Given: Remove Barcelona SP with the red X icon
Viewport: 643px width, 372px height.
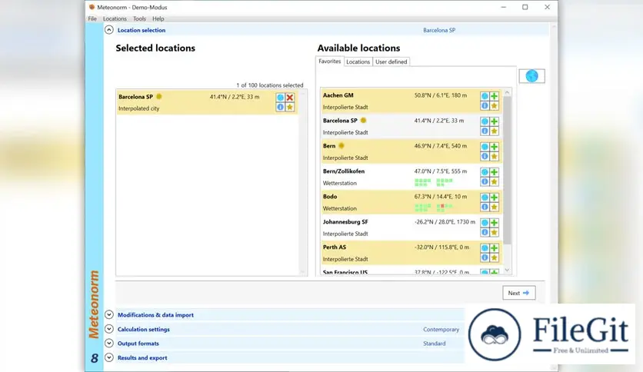Looking at the screenshot, I should [x=290, y=98].
